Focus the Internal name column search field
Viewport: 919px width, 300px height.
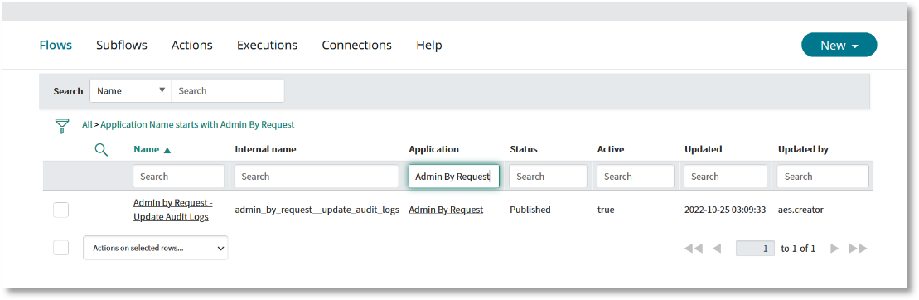[x=317, y=177]
